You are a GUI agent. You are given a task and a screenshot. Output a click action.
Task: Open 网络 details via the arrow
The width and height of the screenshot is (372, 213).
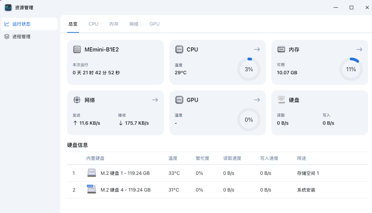(x=155, y=100)
